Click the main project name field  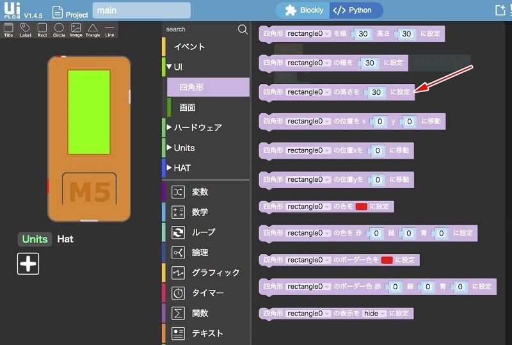click(141, 11)
